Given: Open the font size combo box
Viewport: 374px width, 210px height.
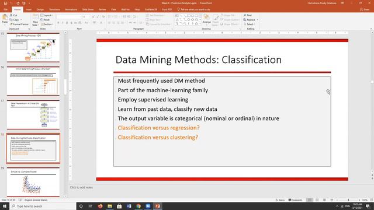Looking at the screenshot, I should pyautogui.click(x=86, y=17).
